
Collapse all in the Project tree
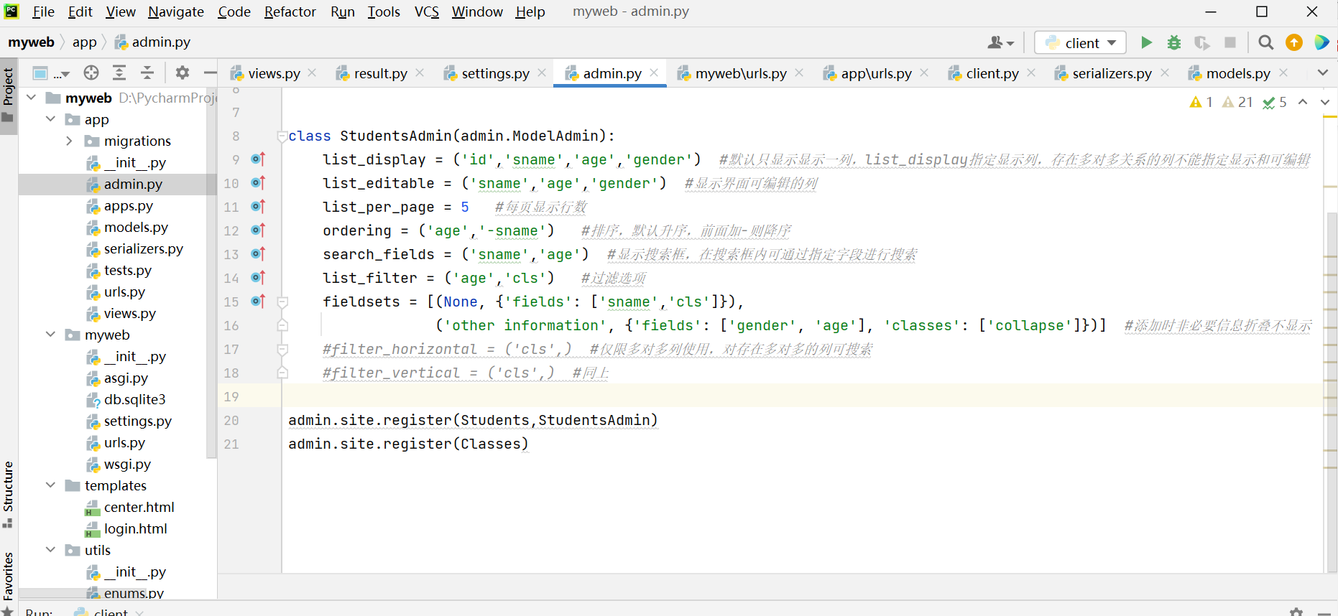[147, 73]
